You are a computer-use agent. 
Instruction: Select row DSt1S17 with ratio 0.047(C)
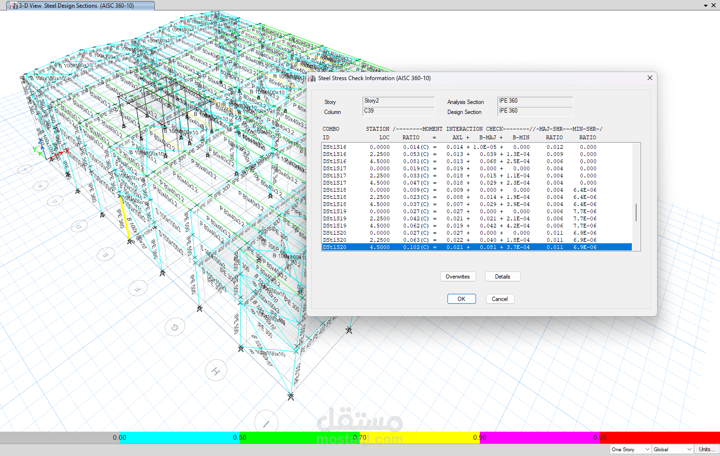coord(477,183)
